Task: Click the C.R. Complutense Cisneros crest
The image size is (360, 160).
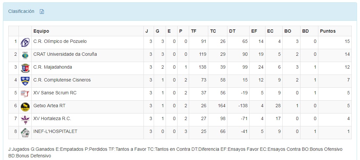Action: pos(25,81)
